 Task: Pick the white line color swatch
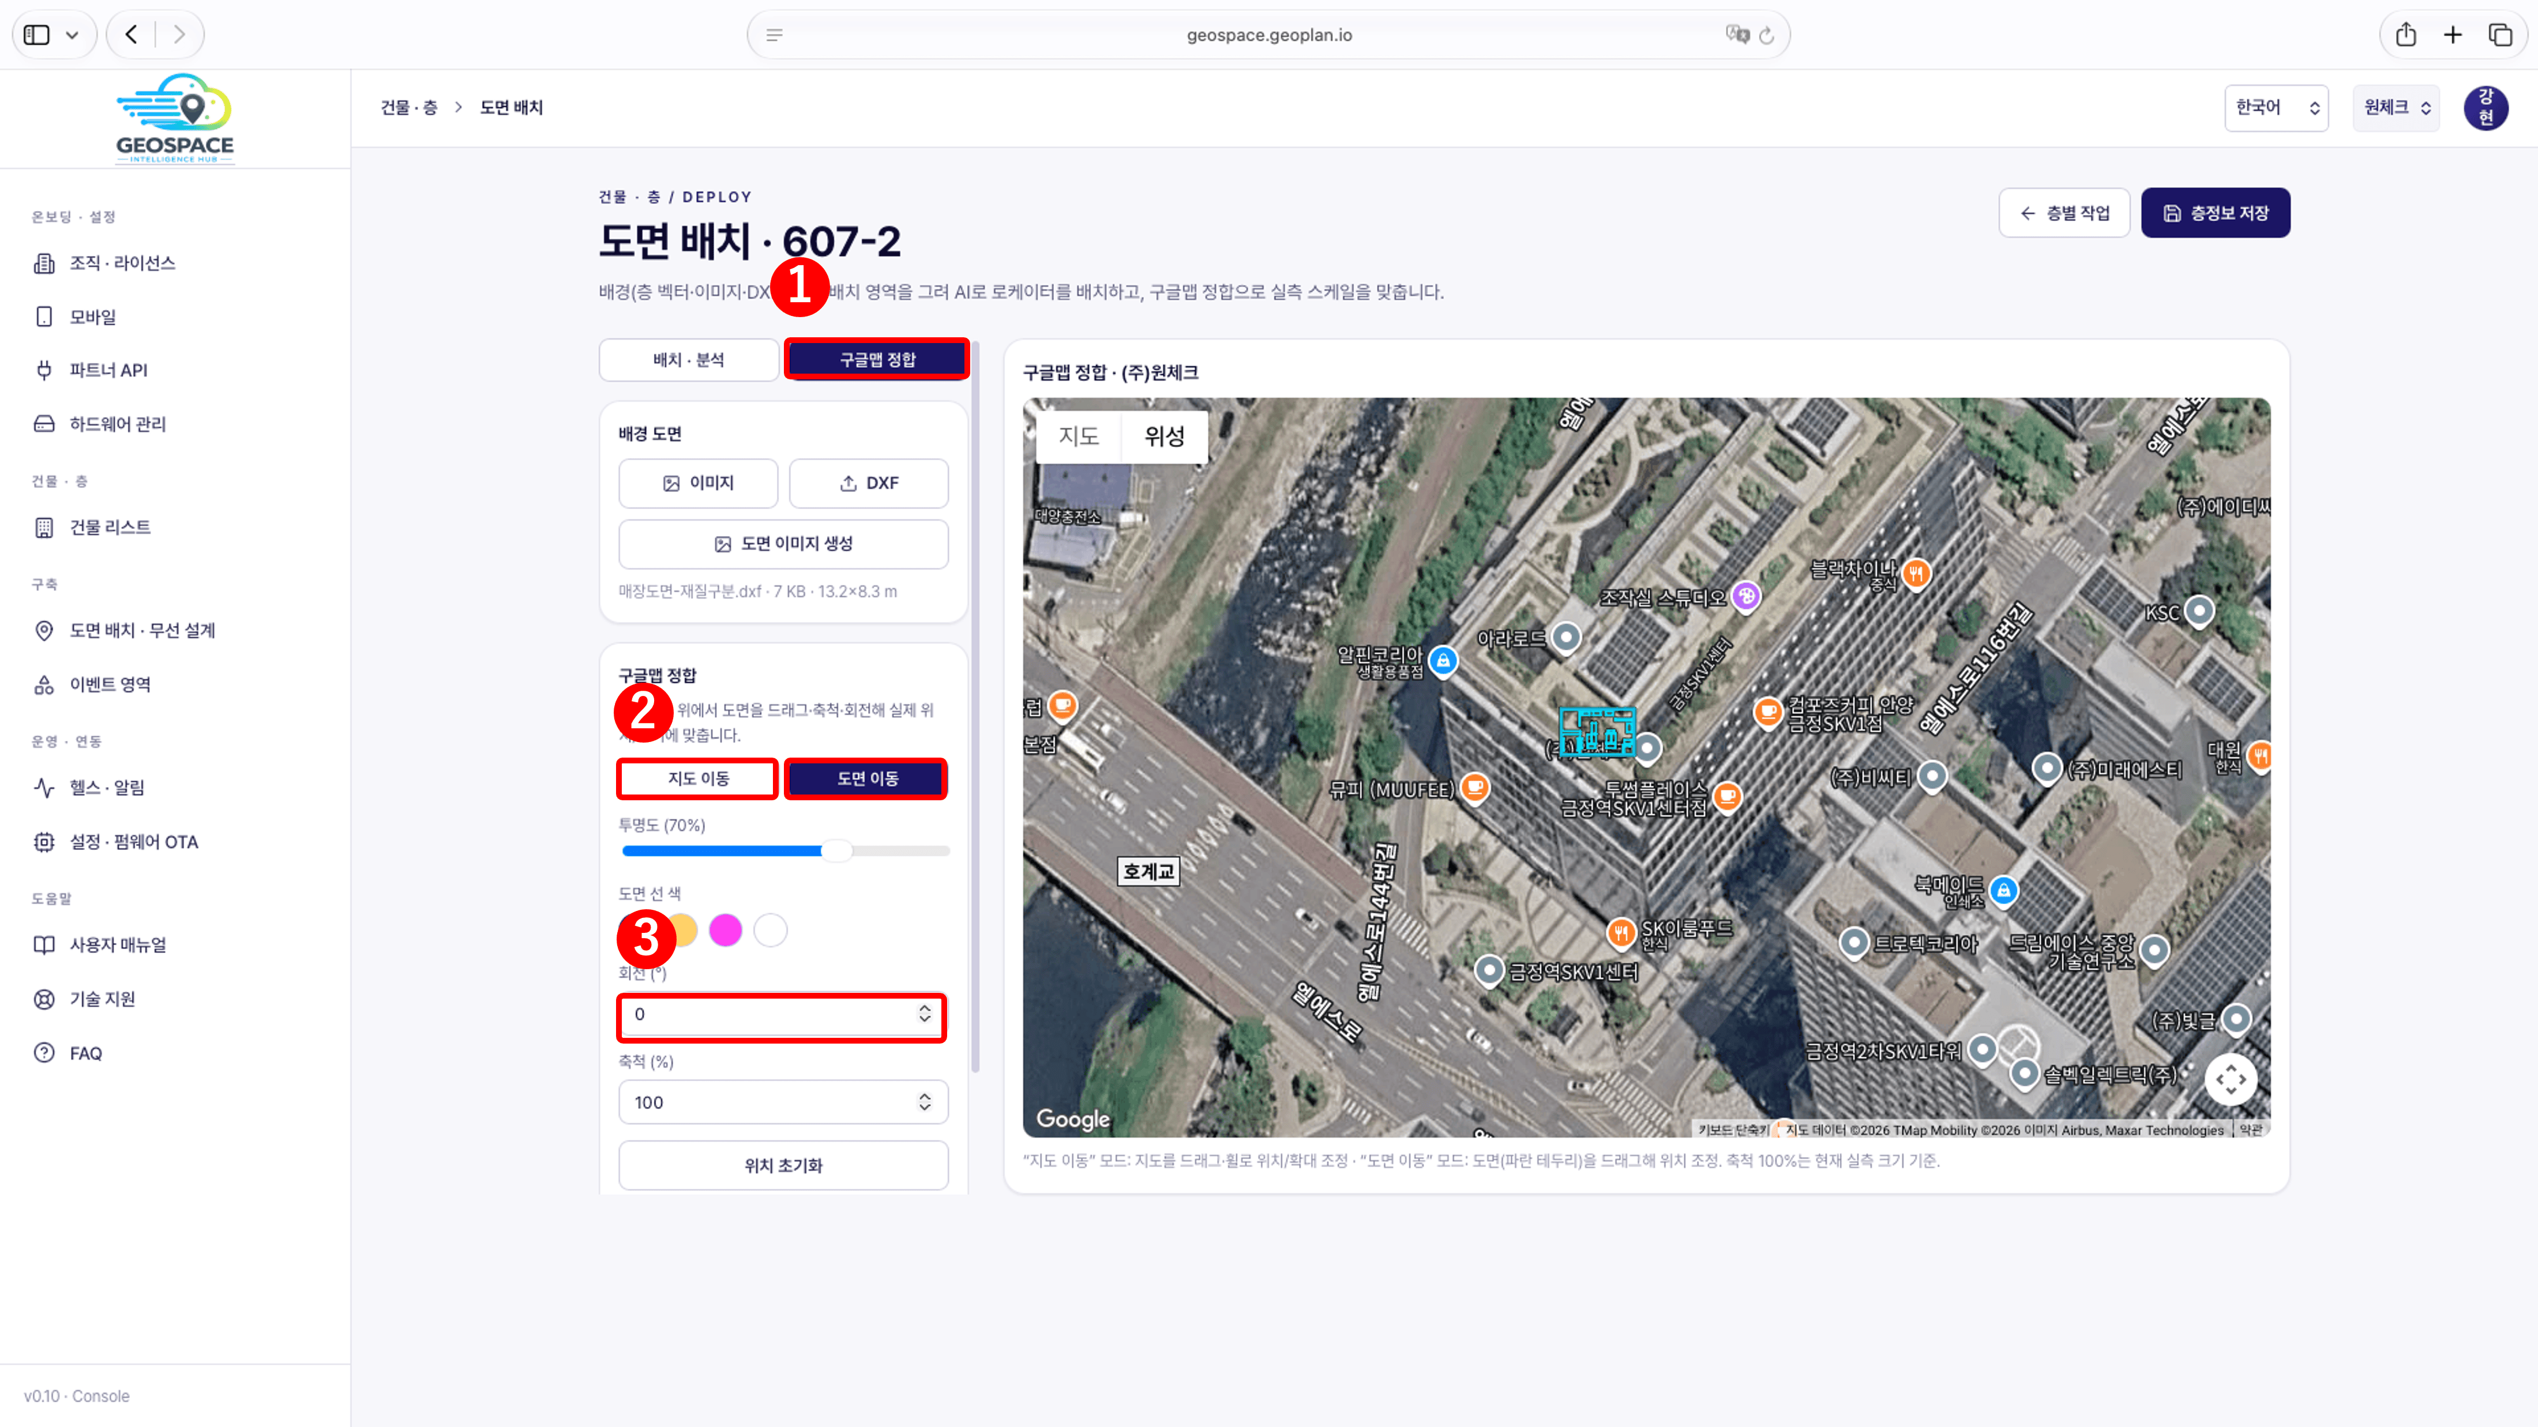pos(771,929)
